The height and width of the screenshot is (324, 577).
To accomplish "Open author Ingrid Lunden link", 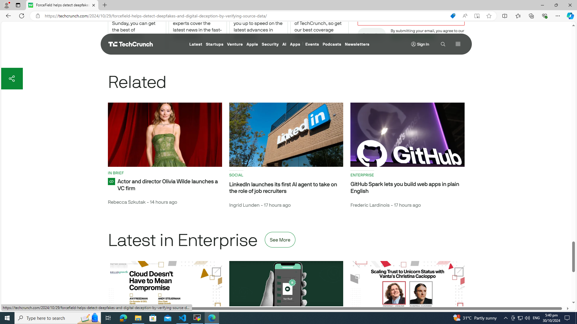I will (x=244, y=205).
